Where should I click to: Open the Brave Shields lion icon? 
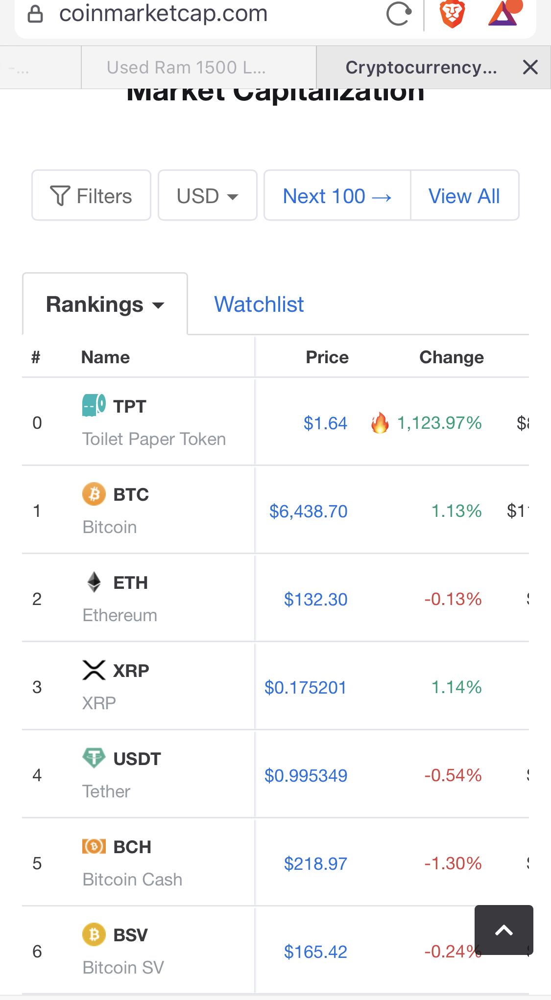click(x=452, y=14)
